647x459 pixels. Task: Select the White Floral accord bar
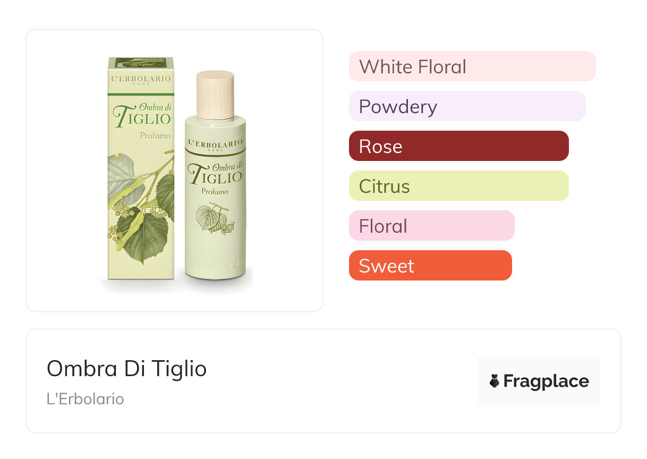point(472,66)
